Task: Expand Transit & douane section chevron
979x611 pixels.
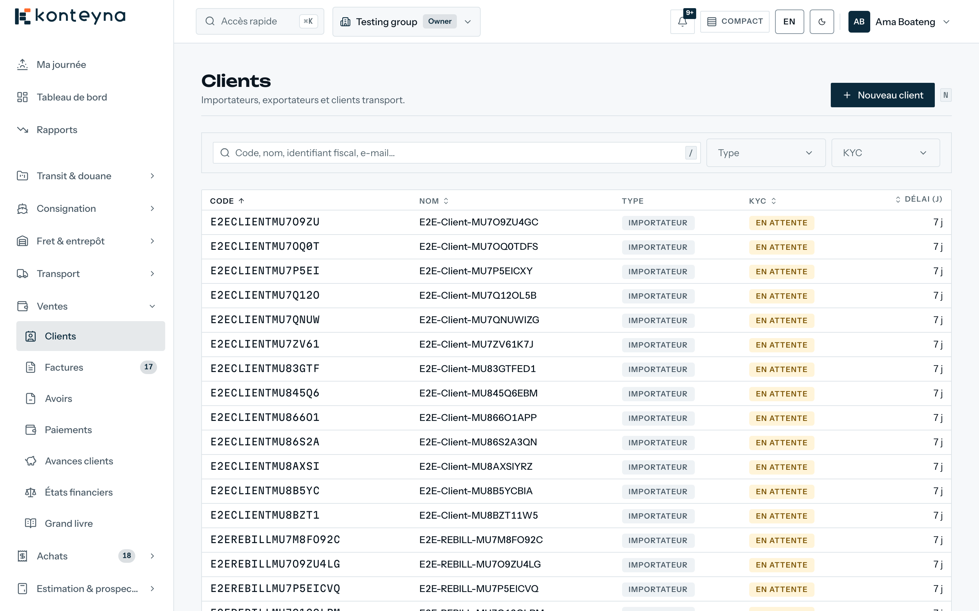Action: (x=152, y=176)
